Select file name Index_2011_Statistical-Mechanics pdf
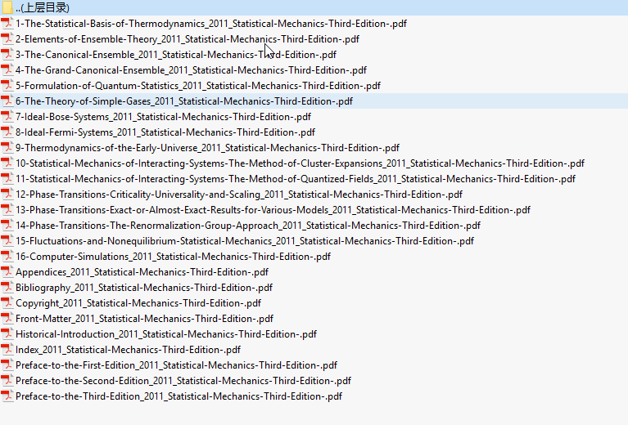Viewport: 628px width, 425px height. tap(129, 350)
